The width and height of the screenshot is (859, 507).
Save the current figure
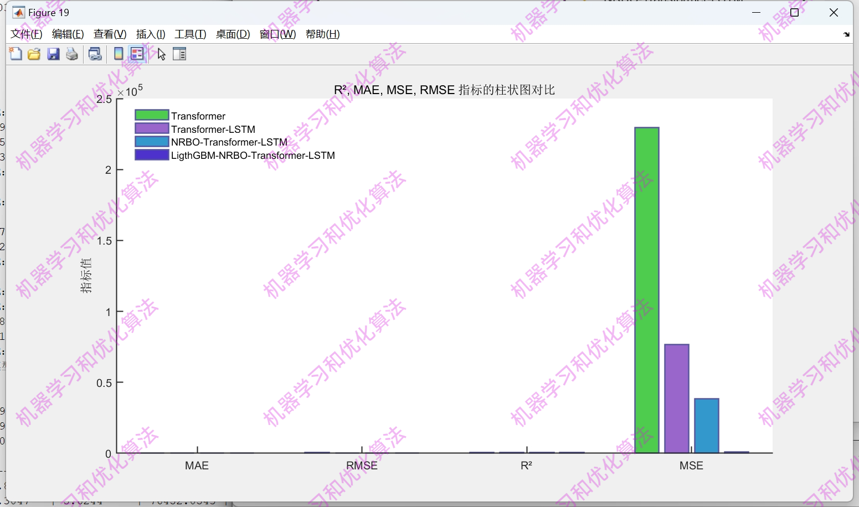pyautogui.click(x=53, y=54)
